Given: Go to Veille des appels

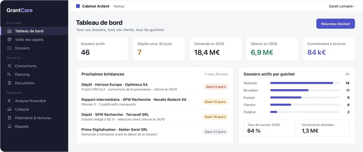Looking at the screenshot, I should click(x=34, y=40).
